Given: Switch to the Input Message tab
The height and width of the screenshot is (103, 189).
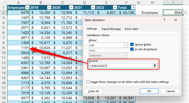Looking at the screenshot, I should (111, 29).
